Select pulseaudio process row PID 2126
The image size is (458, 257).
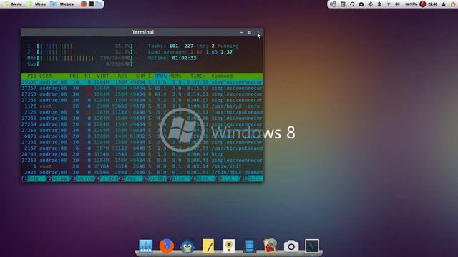coord(142,112)
